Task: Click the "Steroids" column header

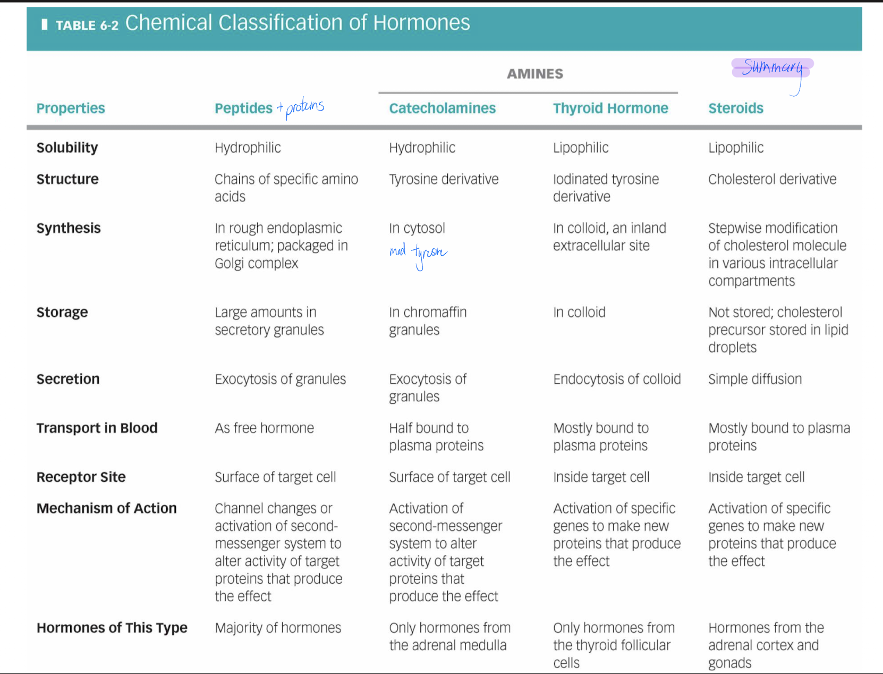Action: tap(735, 108)
